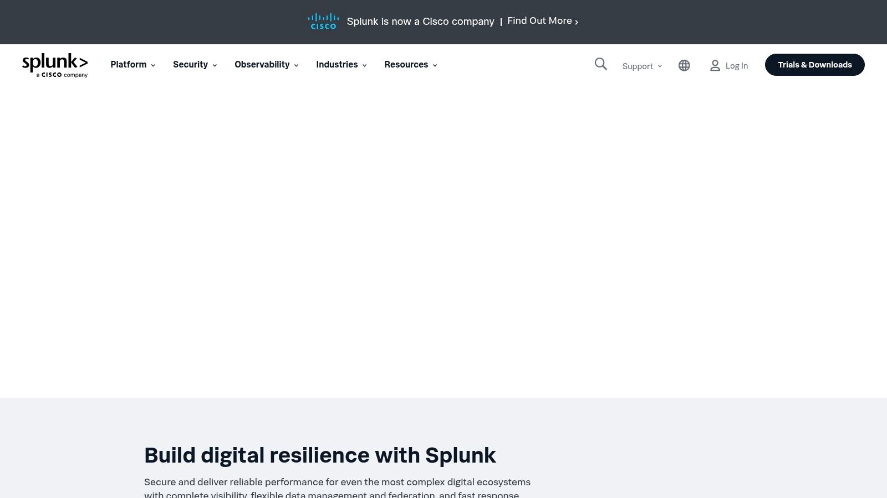This screenshot has height=498, width=887.
Task: Expand the Platform dropdown
Action: [132, 65]
